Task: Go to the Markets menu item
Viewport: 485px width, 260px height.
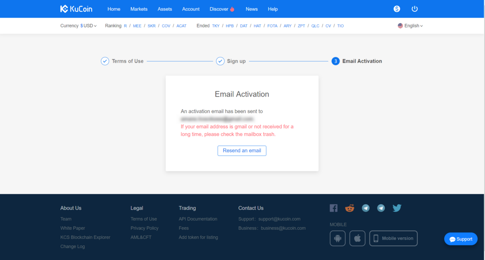Action: pyautogui.click(x=139, y=9)
